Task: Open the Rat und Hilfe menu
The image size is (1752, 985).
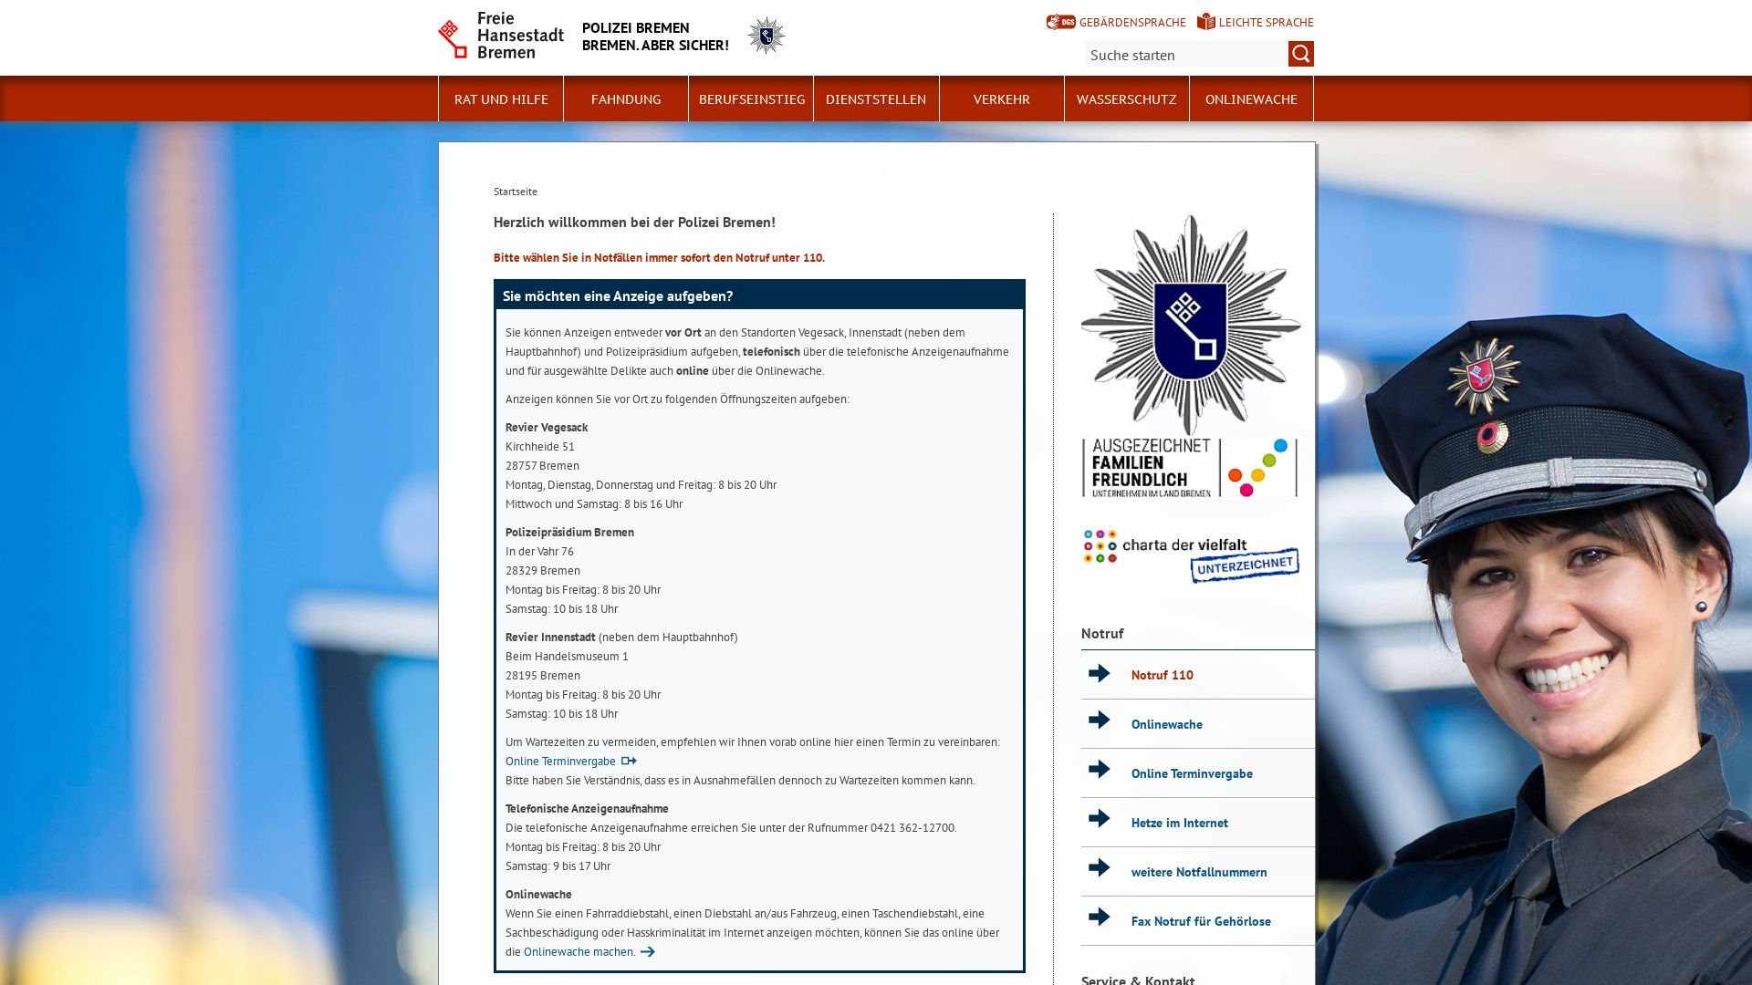Action: point(501,98)
